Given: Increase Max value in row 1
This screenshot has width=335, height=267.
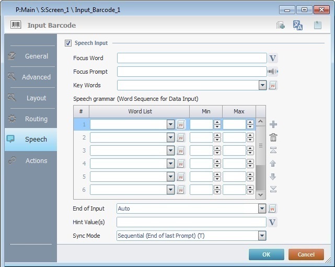Looking at the screenshot, I should (x=250, y=122).
